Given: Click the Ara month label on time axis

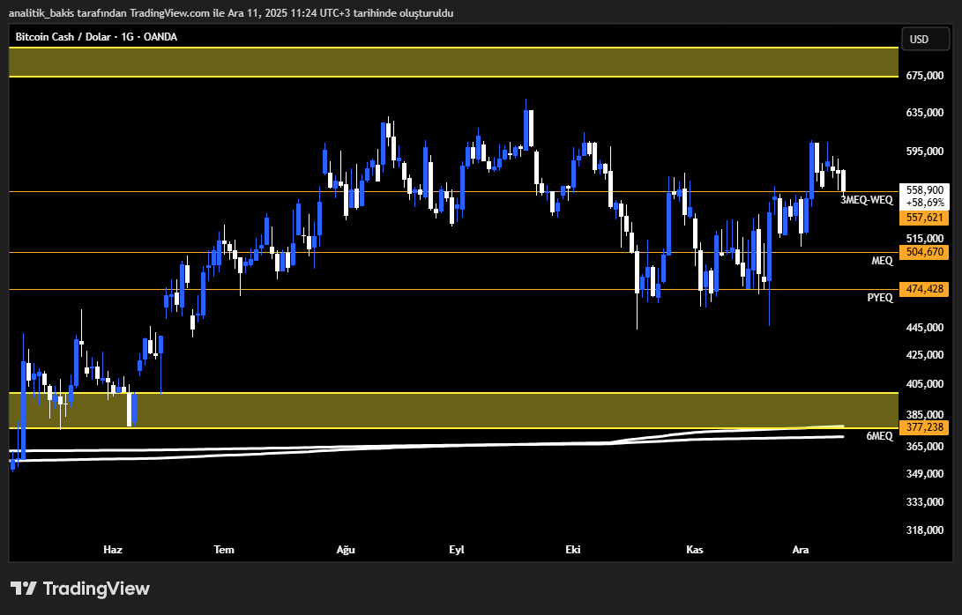Looking at the screenshot, I should [801, 550].
